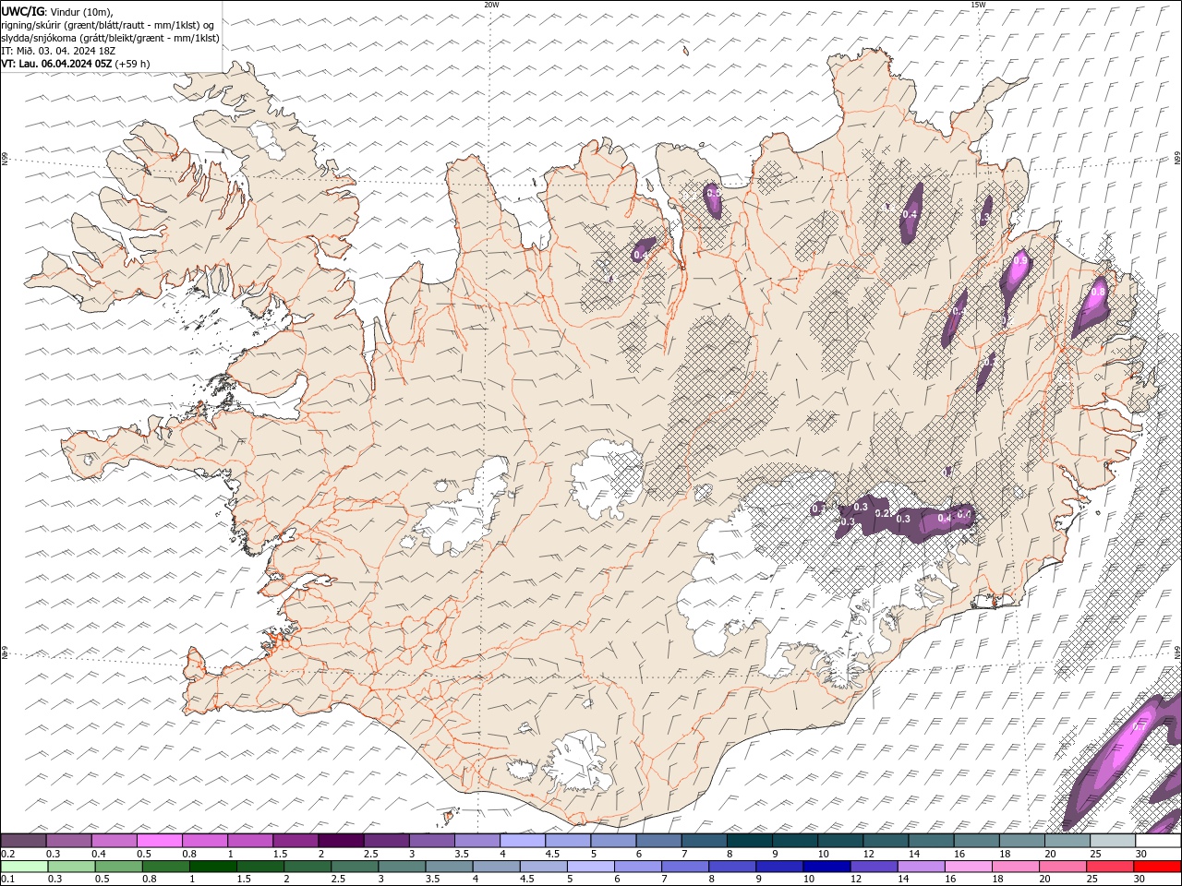Viewport: 1182px width, 886px height.
Task: Select the initial time 'IT: Mið. 03. 04. 2024 18Z'
Action: pos(58,51)
